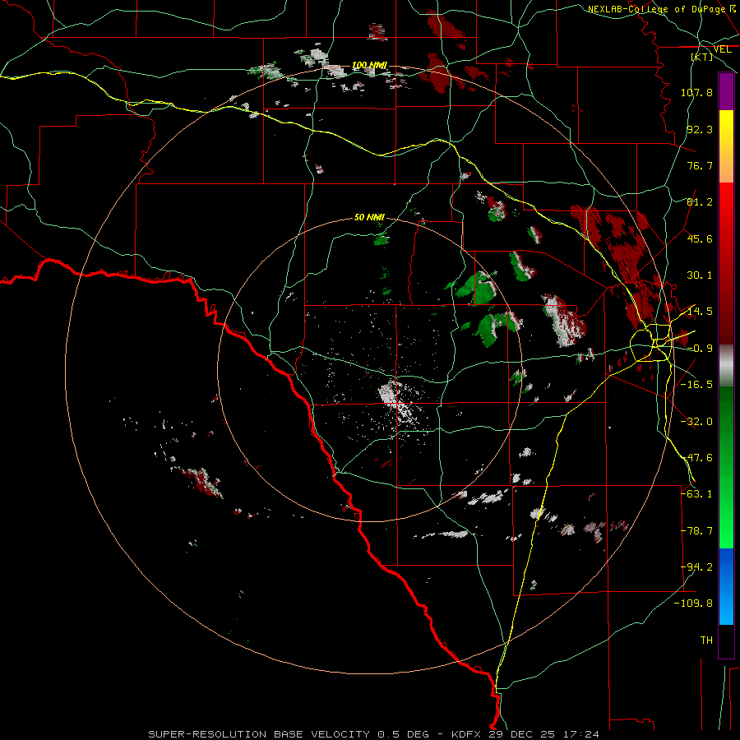Click the -16.5 legend value
The width and height of the screenshot is (740, 740).
pyautogui.click(x=696, y=385)
